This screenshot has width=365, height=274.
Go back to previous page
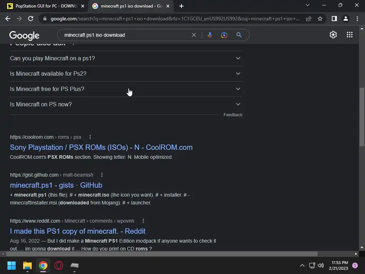pos(8,19)
